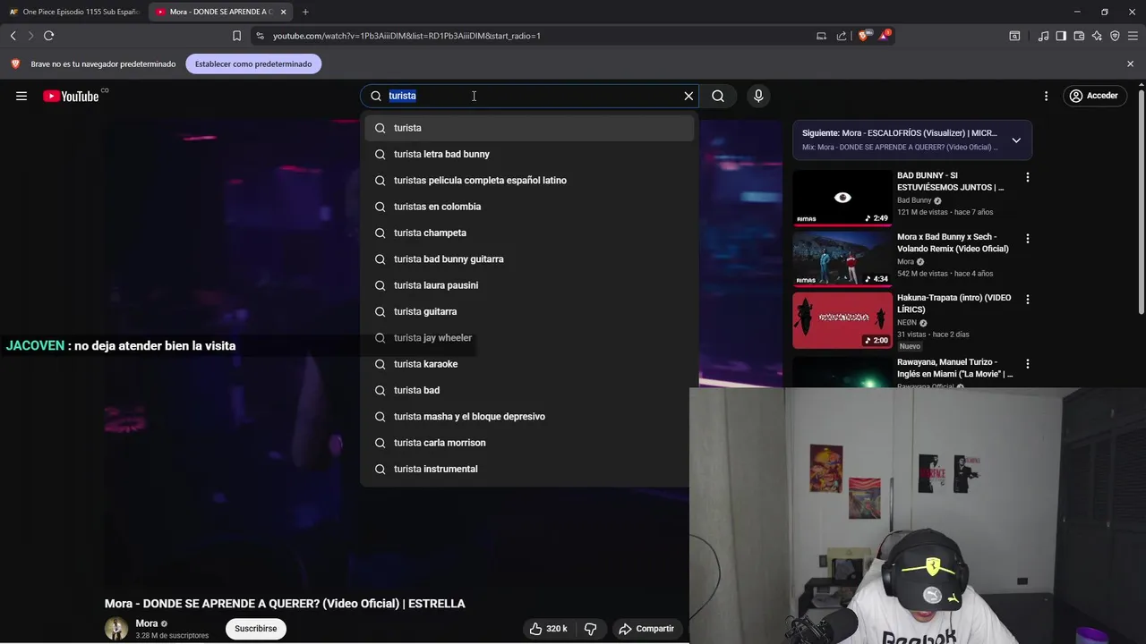
Task: Clear the search box with the X
Action: click(688, 96)
